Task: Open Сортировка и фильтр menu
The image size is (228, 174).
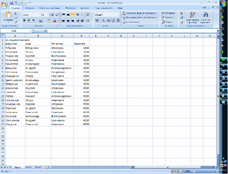Action: [192, 18]
